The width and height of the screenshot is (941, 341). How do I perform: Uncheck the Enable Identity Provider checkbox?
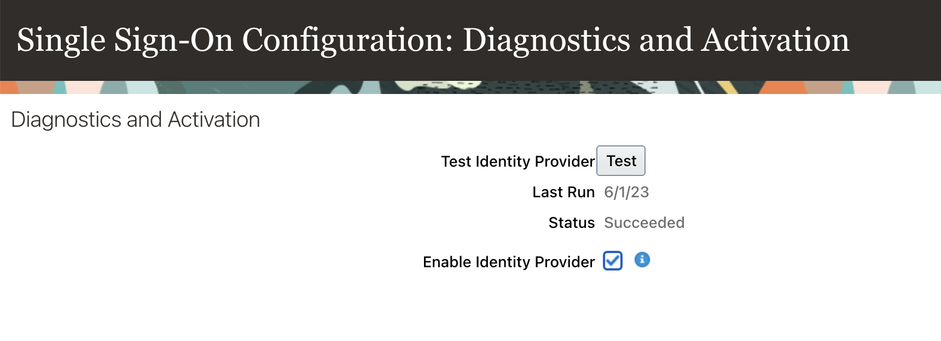[613, 261]
